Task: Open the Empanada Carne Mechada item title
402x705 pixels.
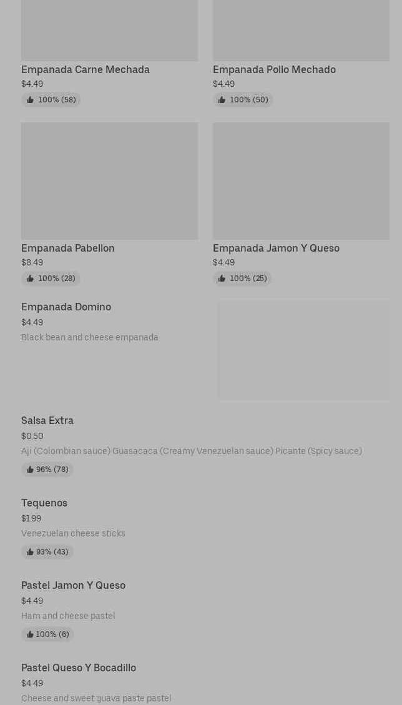Action: [86, 69]
